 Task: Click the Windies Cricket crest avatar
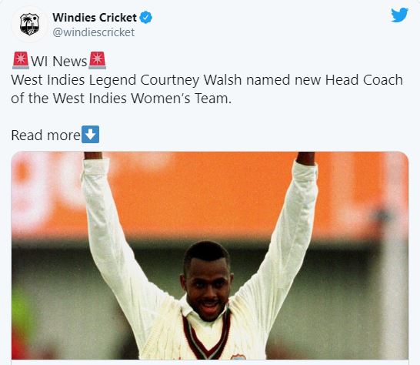pos(29,24)
